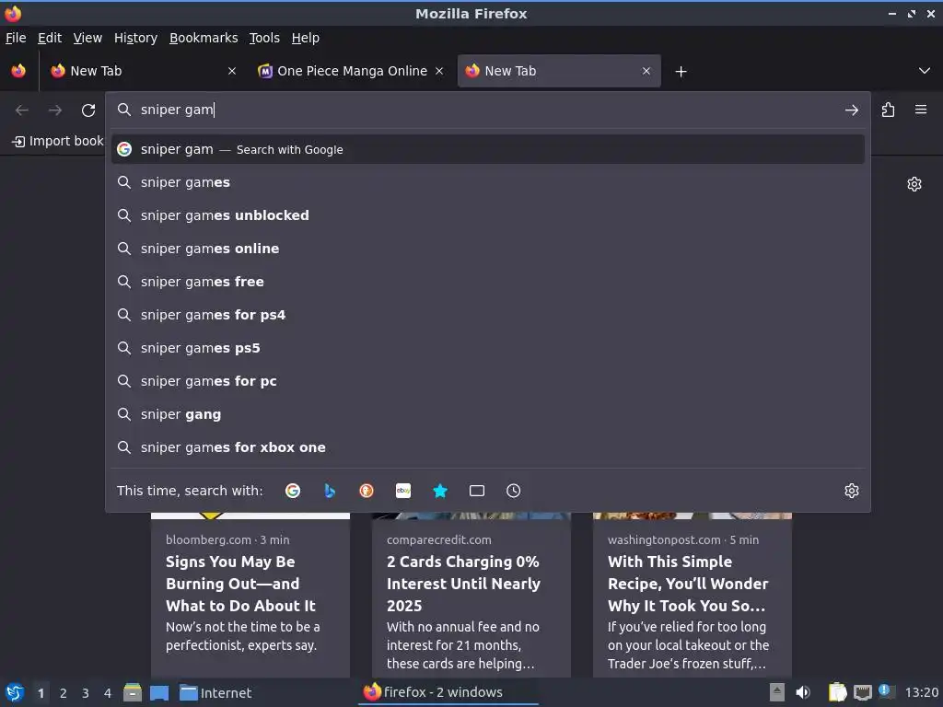Open the History menu
The height and width of the screenshot is (707, 943).
click(135, 38)
